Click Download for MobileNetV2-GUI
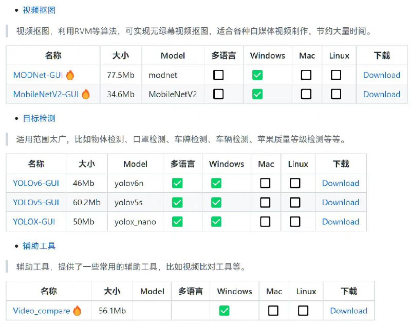 [382, 94]
